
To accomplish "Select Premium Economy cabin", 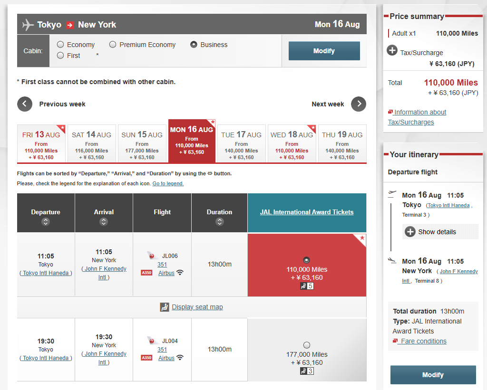I will (x=113, y=45).
